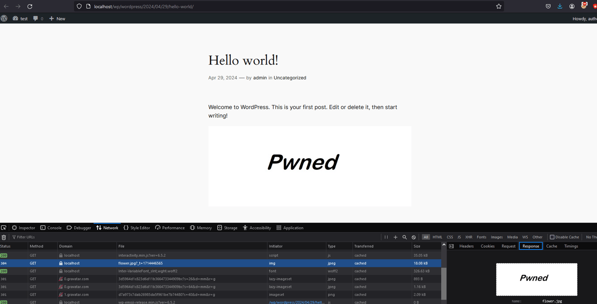Click the shield tracking protection icon
Screen dimensions: 597x304
point(79,7)
